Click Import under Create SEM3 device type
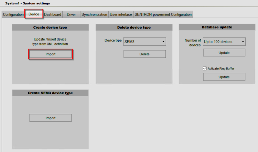 [51, 118]
